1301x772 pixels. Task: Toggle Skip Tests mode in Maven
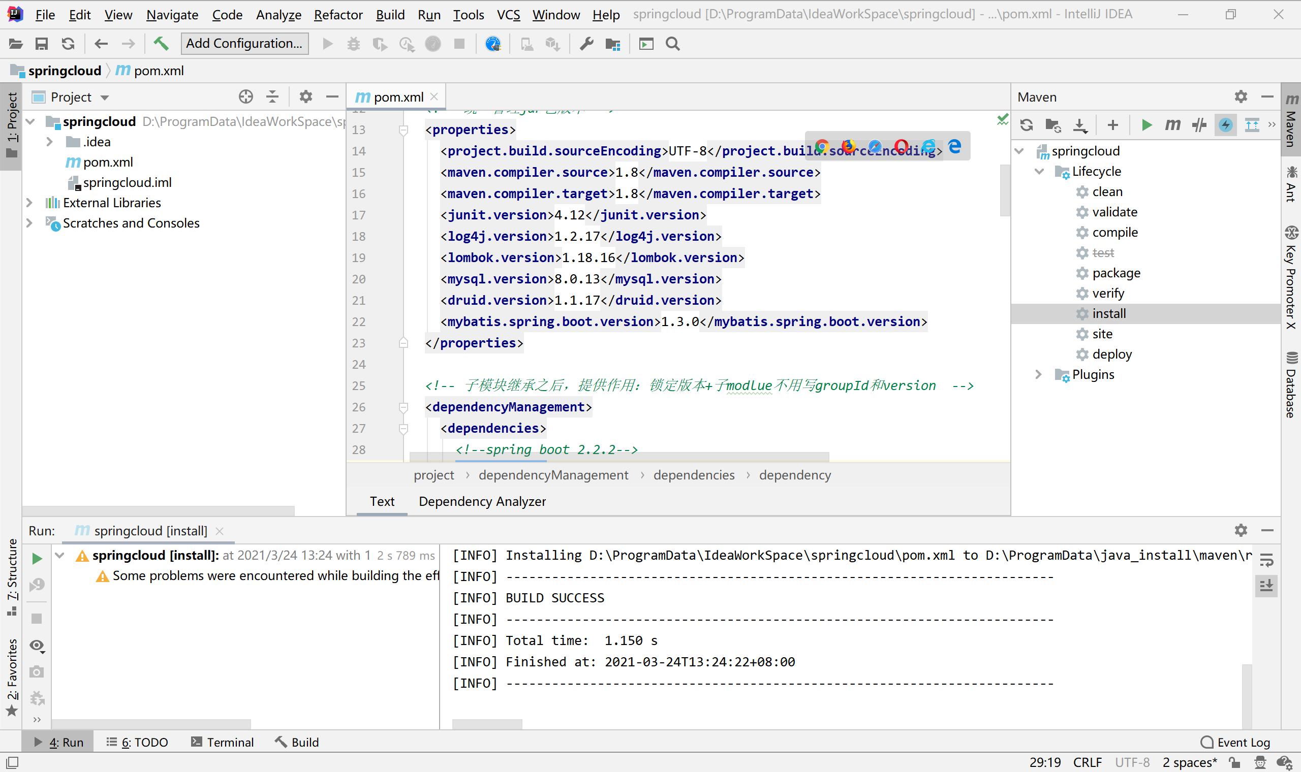pos(1226,125)
